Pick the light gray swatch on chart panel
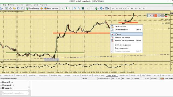Image resolution: width=173 pixels, height=97 pixels. coord(159,16)
